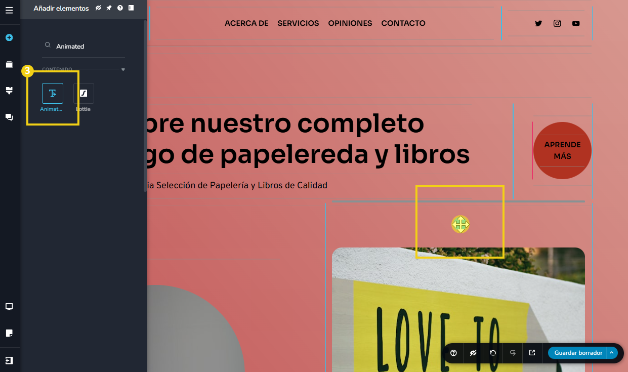This screenshot has height=372, width=628.
Task: Go to the Servicios menu item
Action: [x=298, y=23]
